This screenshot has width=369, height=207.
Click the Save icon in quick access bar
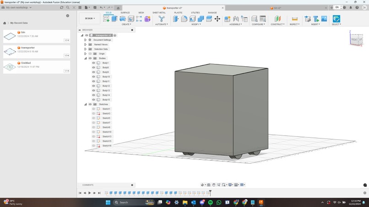pyautogui.click(x=95, y=7)
